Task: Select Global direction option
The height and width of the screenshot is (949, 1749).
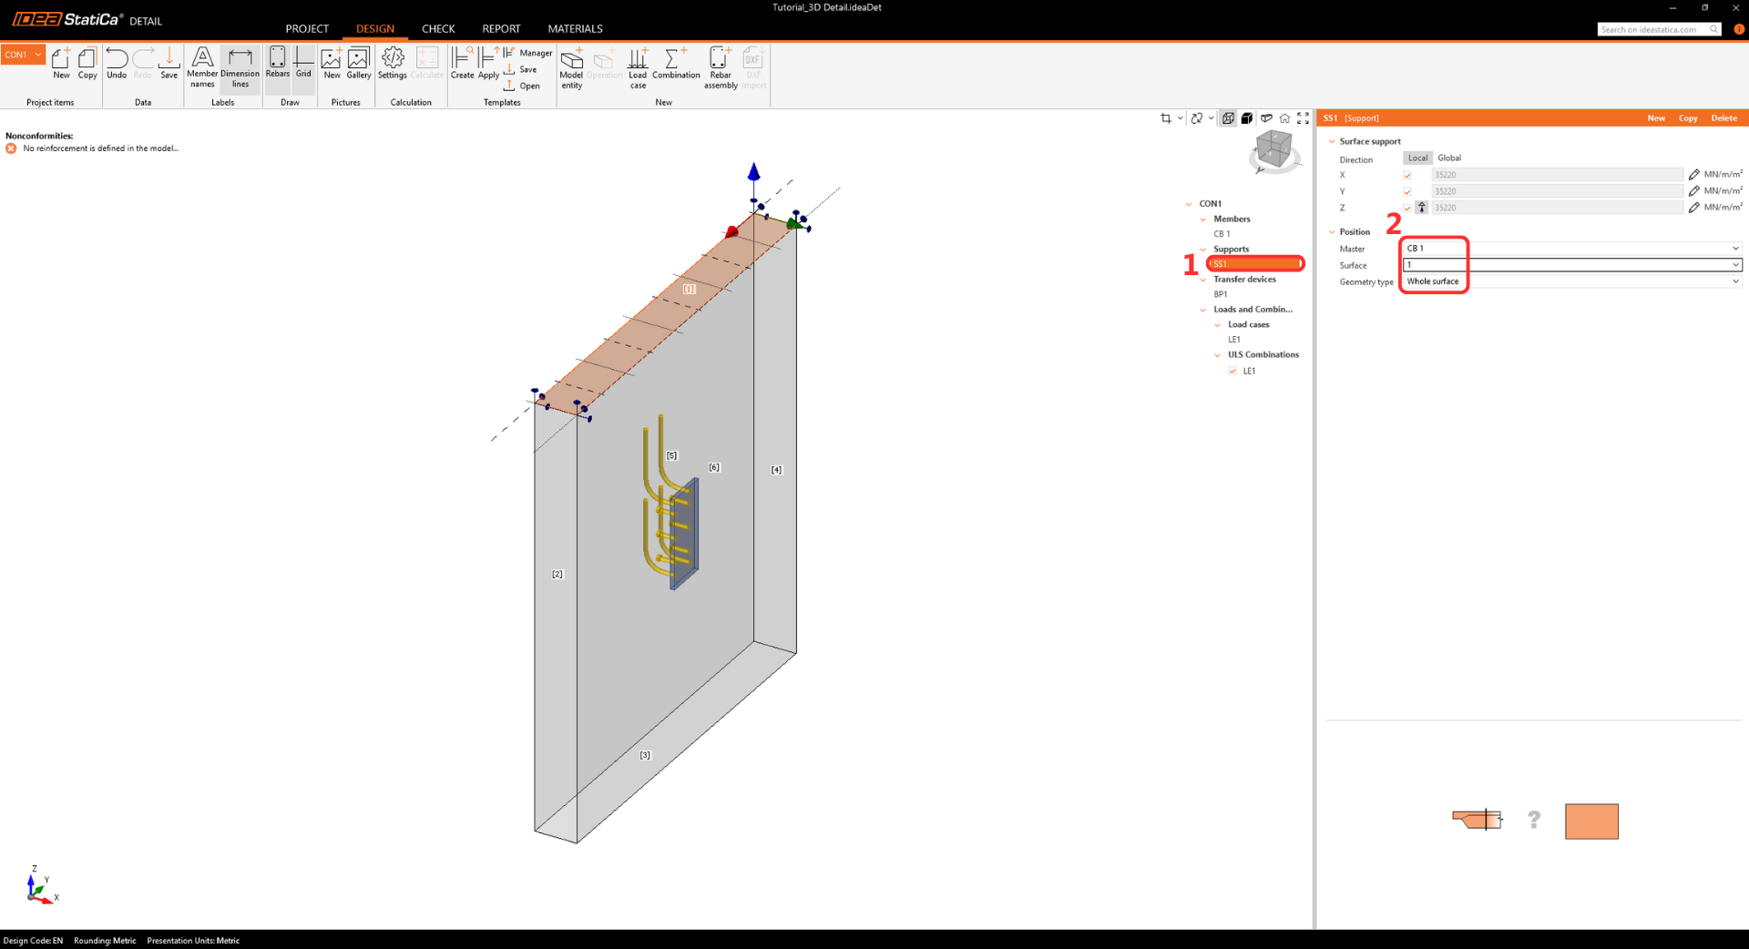Action: click(x=1449, y=158)
